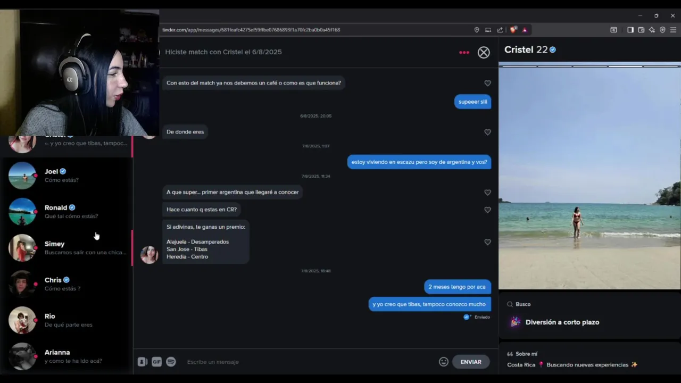Click the 'estoy viviendo en escazu' message

(419, 162)
